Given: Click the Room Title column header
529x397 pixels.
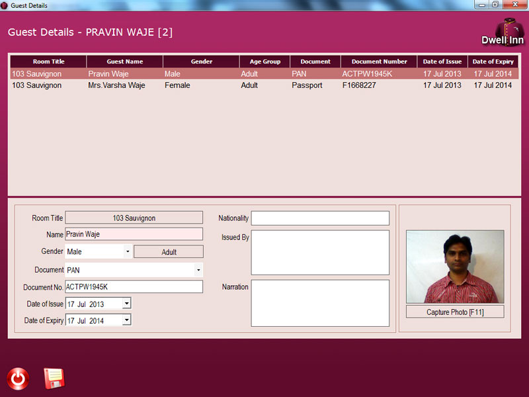Looking at the screenshot, I should (x=48, y=62).
